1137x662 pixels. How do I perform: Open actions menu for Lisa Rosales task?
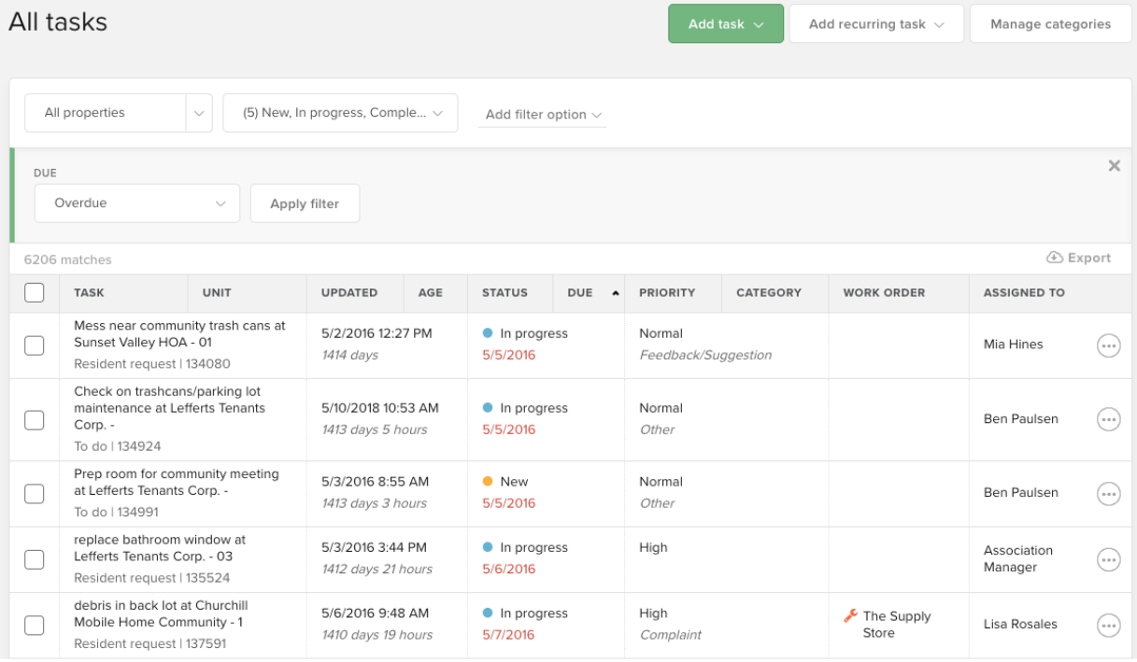pyautogui.click(x=1108, y=625)
